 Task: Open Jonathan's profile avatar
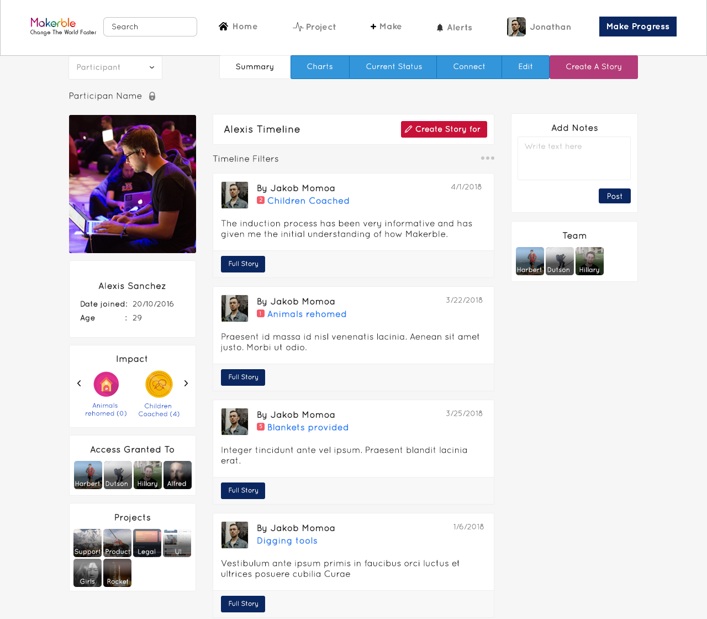pyautogui.click(x=516, y=27)
